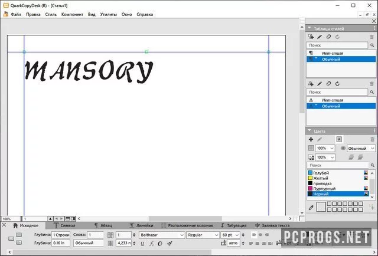
Task: Click the outline text style O icon
Action: (x=160, y=244)
